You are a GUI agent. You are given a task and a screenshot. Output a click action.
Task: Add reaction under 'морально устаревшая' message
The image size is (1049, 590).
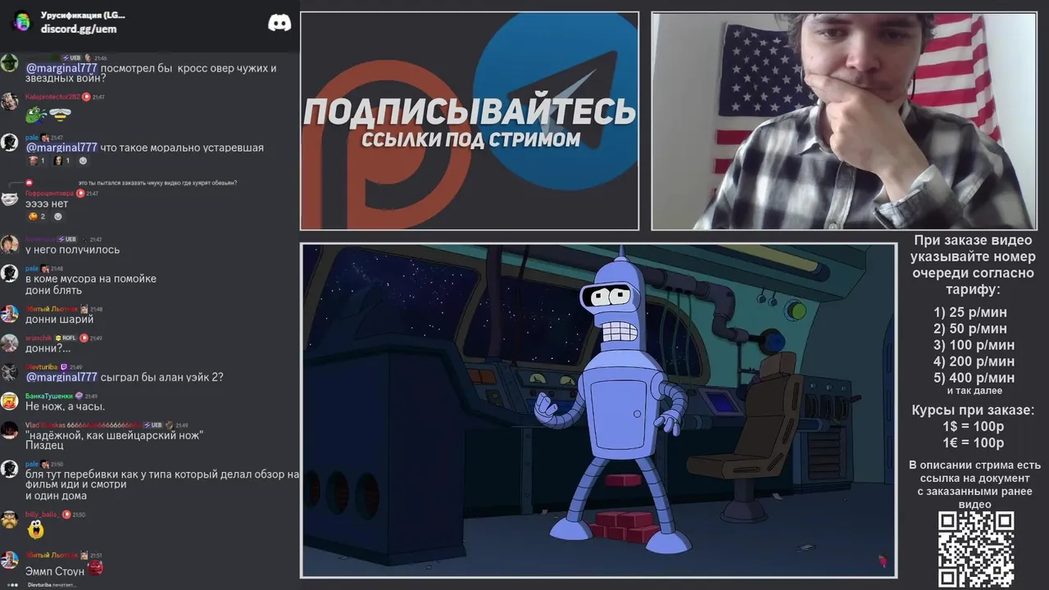coord(82,161)
